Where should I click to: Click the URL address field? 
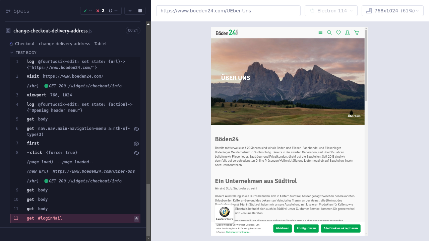(228, 11)
